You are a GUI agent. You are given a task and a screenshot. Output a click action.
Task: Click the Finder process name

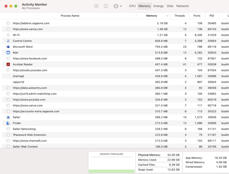17,123
